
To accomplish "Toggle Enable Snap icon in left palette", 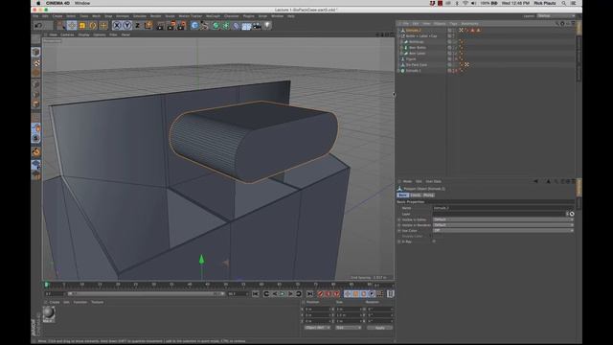I will coord(36,151).
